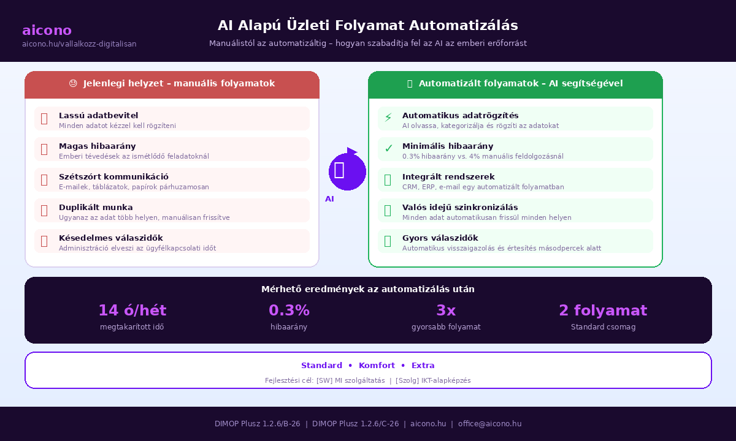This screenshot has height=441, width=736.
Task: Select the 'Magas hibaarány' row title
Action: pyautogui.click(x=98, y=146)
